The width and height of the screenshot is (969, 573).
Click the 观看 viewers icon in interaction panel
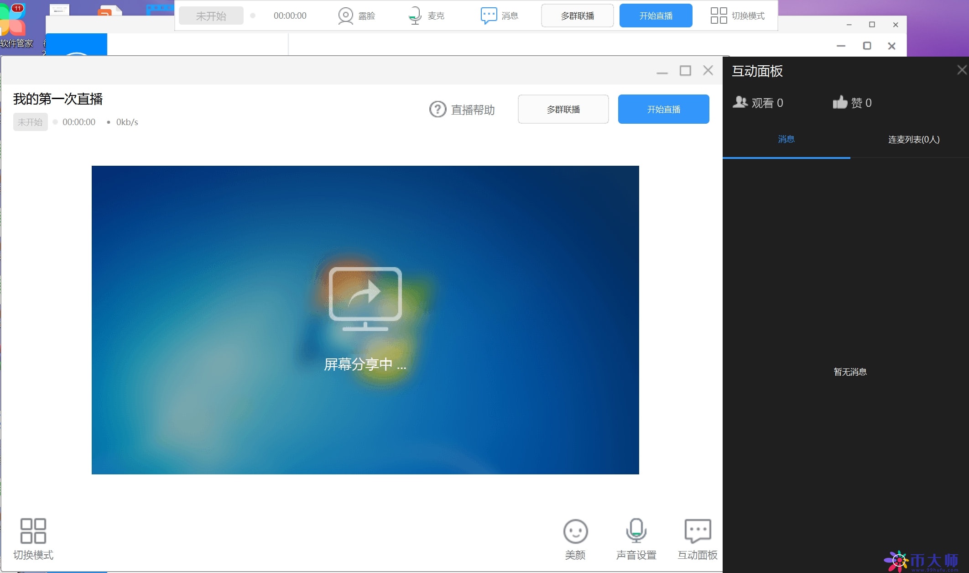click(741, 102)
